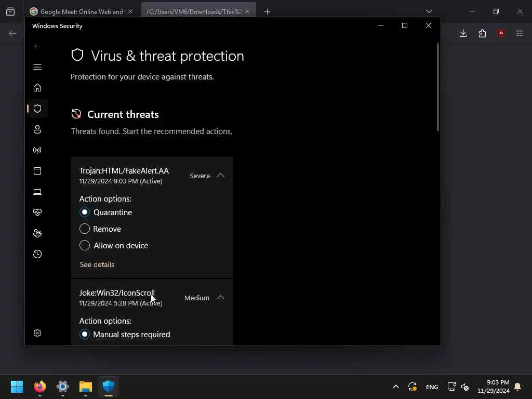
Task: Click the Joke:Win32/IconScroll threat name
Action: pos(117,293)
